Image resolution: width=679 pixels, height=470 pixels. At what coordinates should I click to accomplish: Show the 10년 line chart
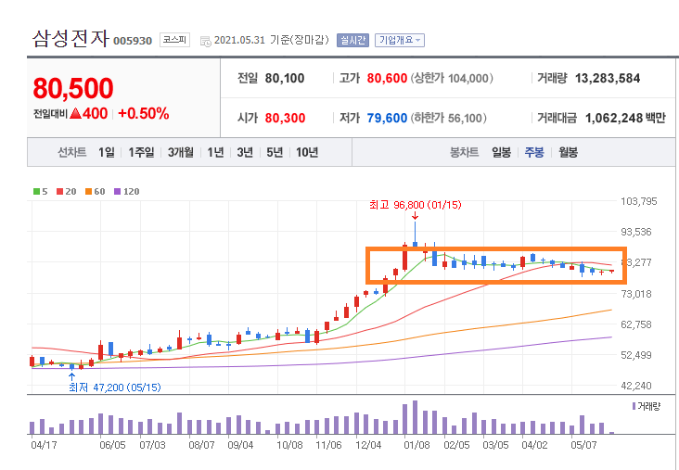pos(307,152)
